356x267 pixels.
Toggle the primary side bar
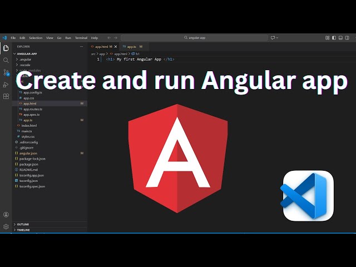click(334, 38)
